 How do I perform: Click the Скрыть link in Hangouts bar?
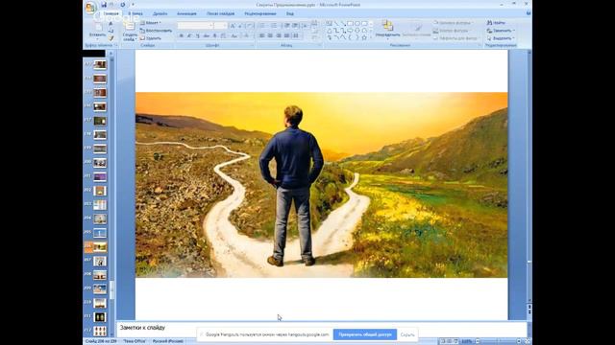(x=407, y=334)
